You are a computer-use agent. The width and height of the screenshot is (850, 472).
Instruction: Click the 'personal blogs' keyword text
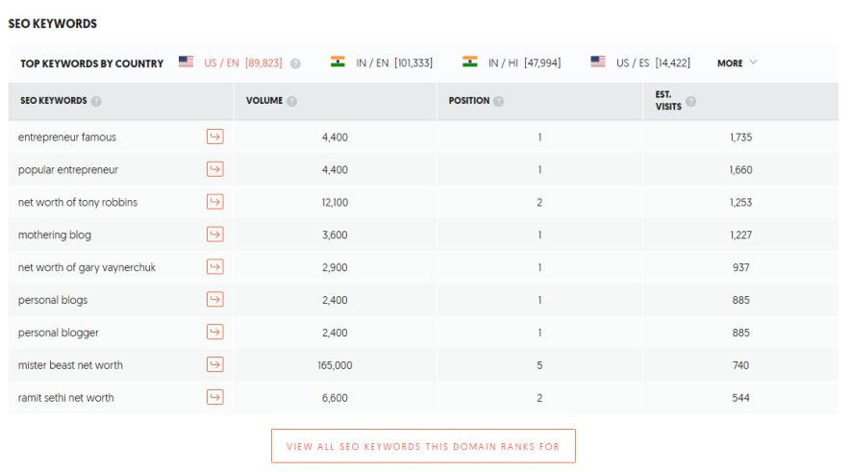tap(53, 300)
